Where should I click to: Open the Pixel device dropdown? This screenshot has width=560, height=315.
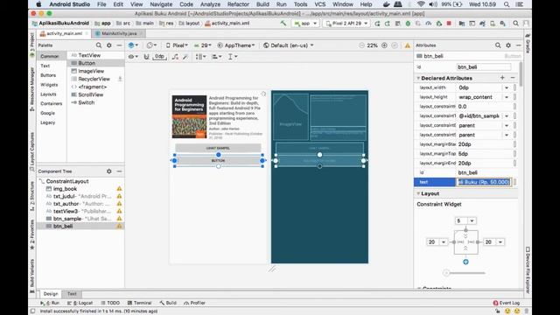(177, 45)
